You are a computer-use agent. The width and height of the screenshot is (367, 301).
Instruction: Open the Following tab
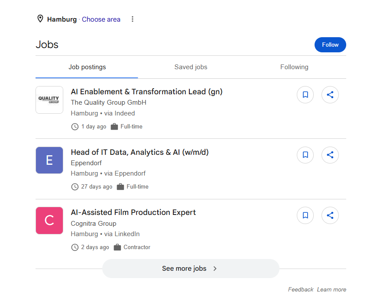[x=294, y=67]
